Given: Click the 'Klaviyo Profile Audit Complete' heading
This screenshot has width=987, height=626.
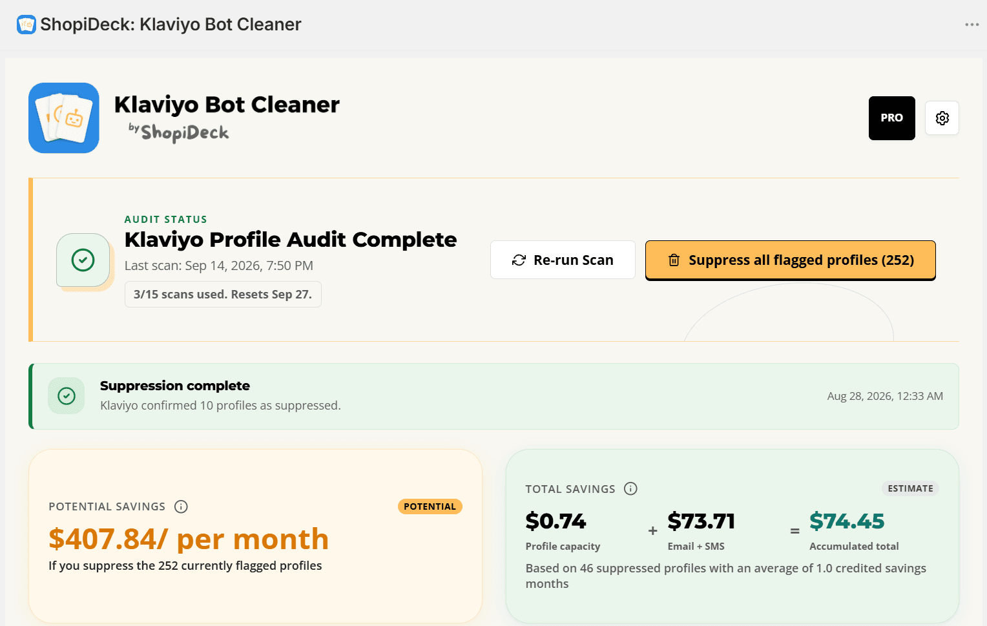Looking at the screenshot, I should coord(291,240).
